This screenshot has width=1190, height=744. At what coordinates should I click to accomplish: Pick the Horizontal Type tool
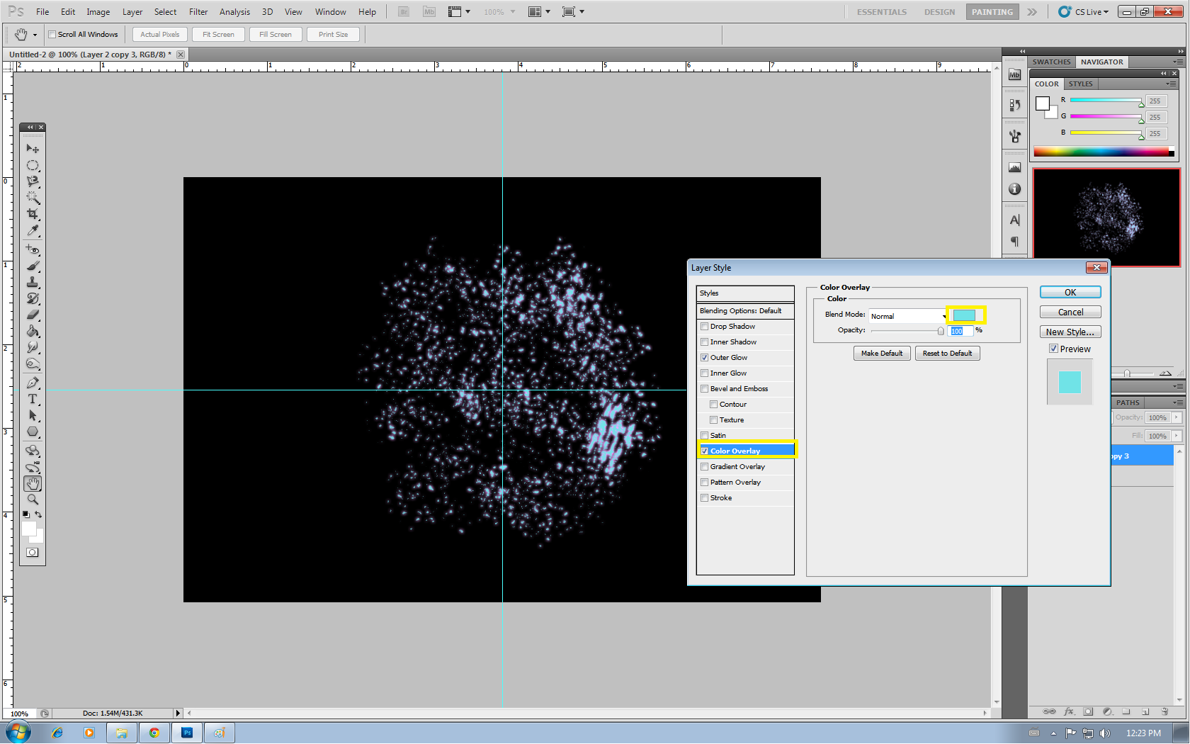coord(33,399)
